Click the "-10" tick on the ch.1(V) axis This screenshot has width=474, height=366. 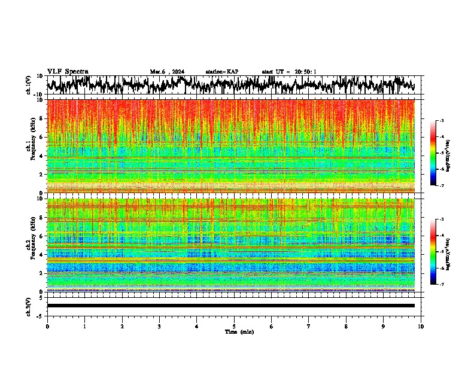39,94
